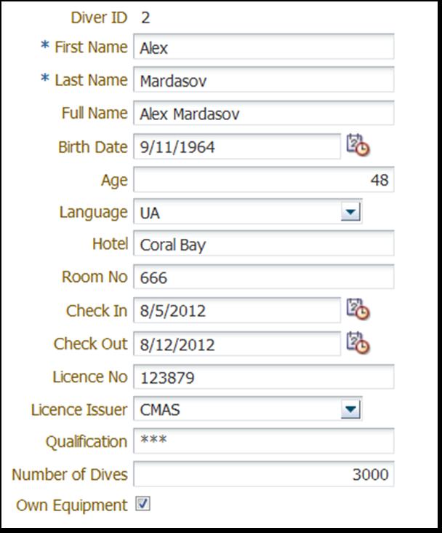
Task: Uncheck the Own Equipment checkbox
Action: [142, 503]
